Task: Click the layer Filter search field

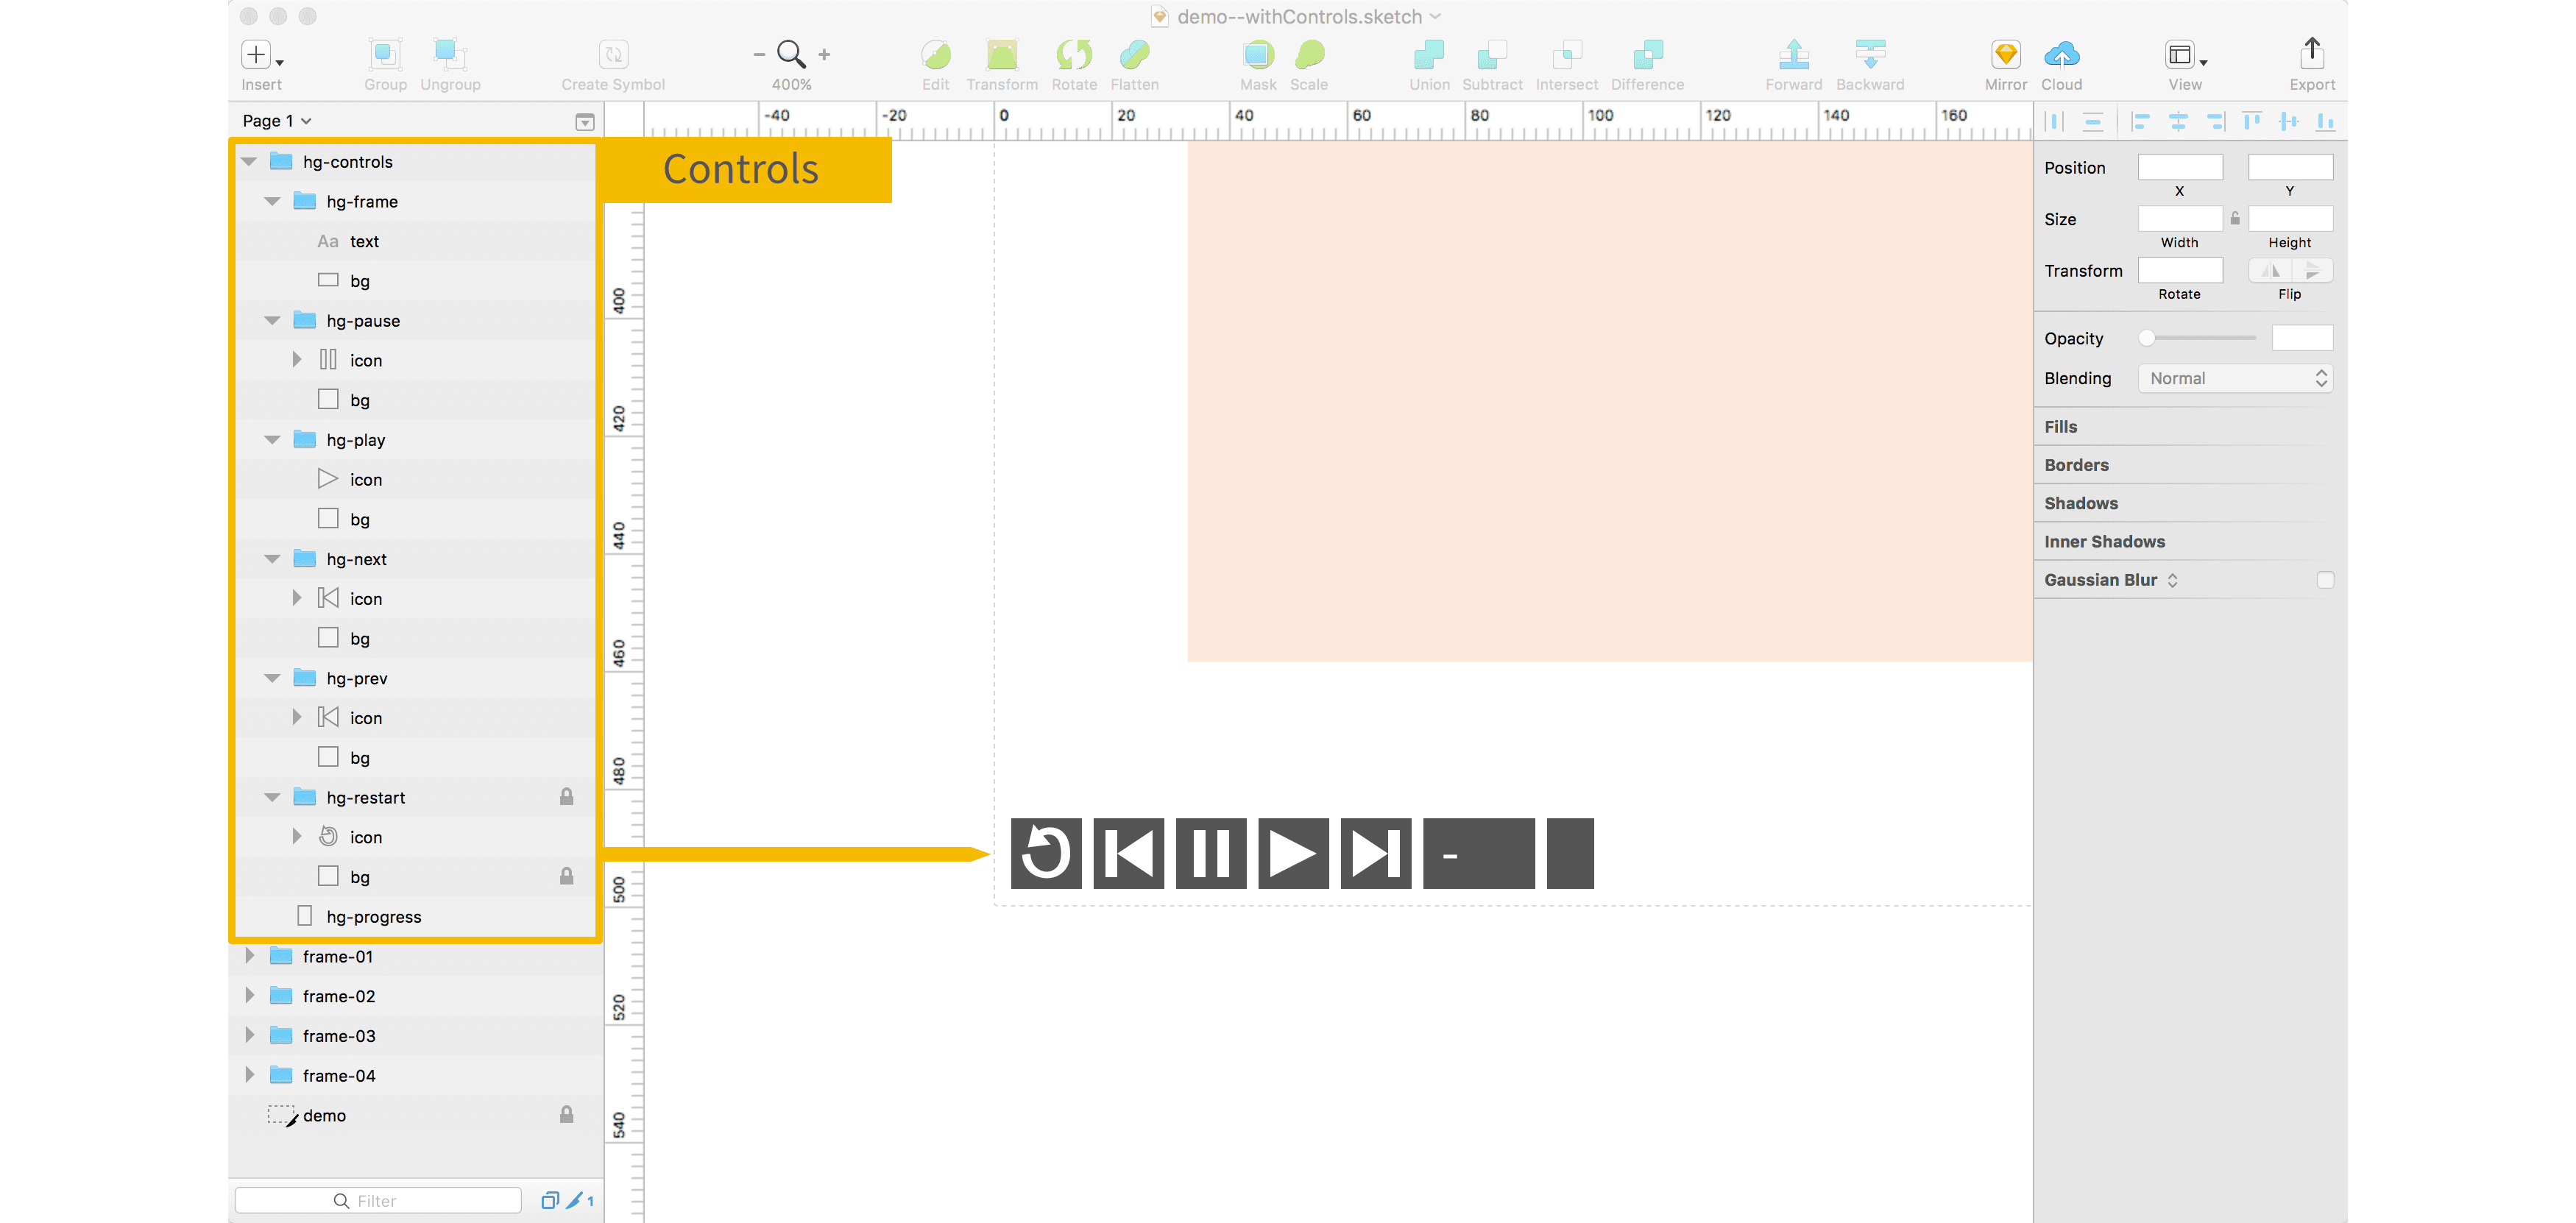Action: (378, 1200)
